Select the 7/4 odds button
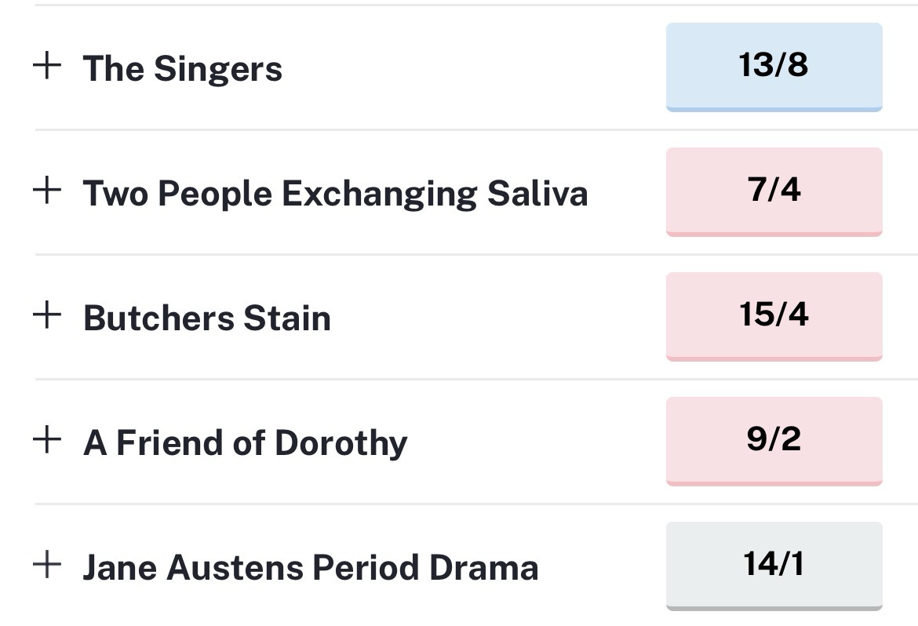Screen dimensions: 918x626 tap(774, 191)
